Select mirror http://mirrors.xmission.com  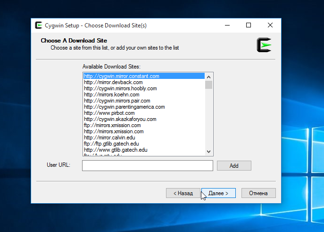click(144, 131)
